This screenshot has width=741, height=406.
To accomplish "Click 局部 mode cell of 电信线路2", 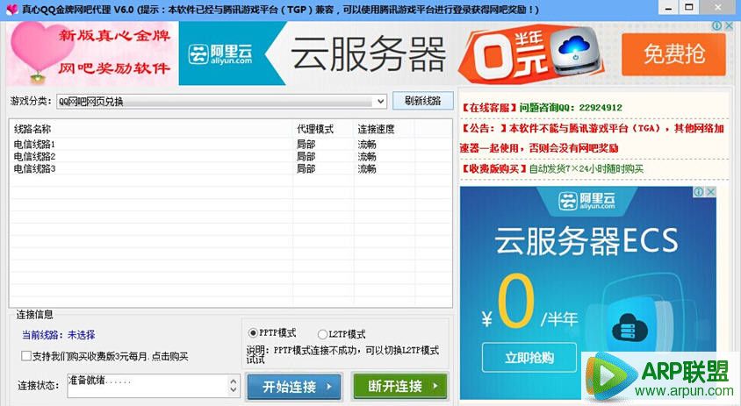I will coord(306,156).
